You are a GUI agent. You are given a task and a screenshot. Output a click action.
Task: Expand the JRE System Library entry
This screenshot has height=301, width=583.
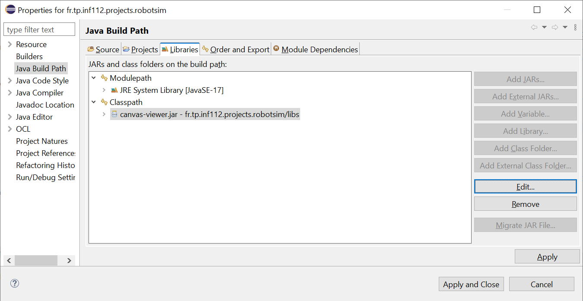click(104, 90)
